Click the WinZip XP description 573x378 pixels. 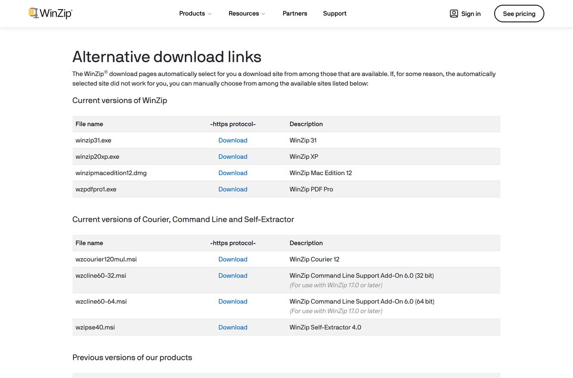(x=304, y=157)
